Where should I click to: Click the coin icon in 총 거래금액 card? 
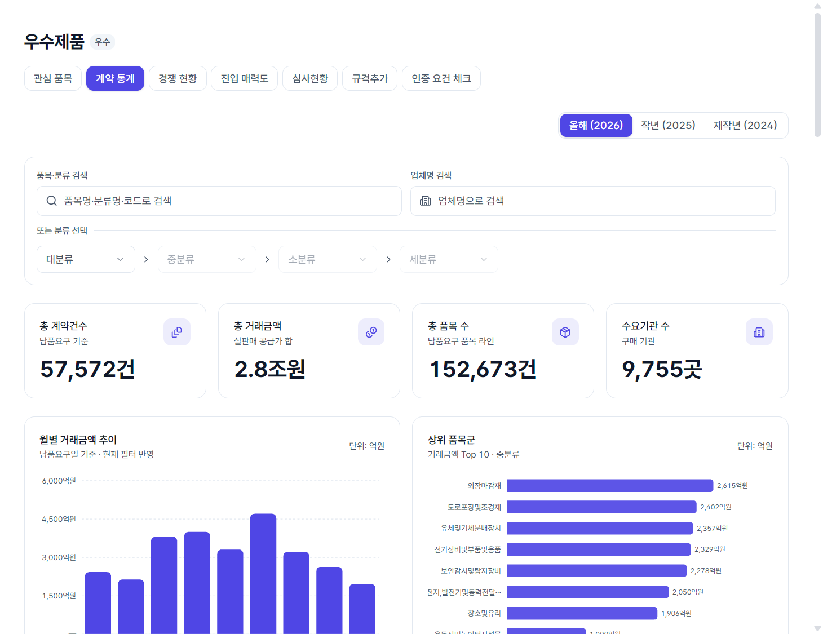tap(371, 332)
